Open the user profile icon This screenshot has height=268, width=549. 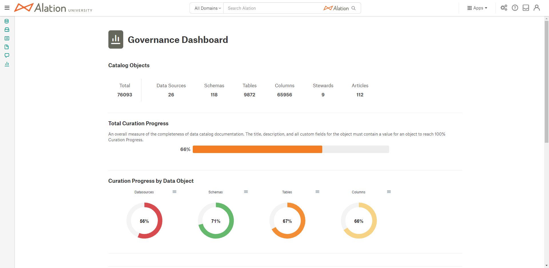537,8
